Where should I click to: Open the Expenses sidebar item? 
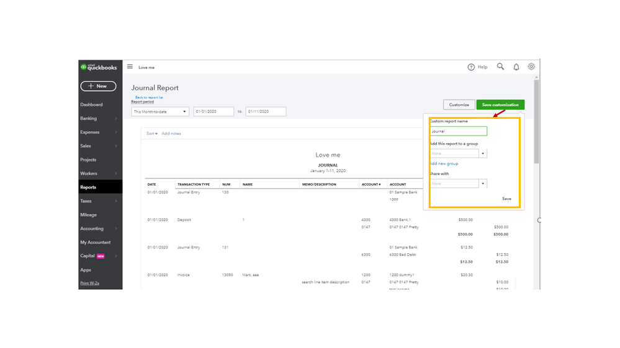(x=89, y=132)
